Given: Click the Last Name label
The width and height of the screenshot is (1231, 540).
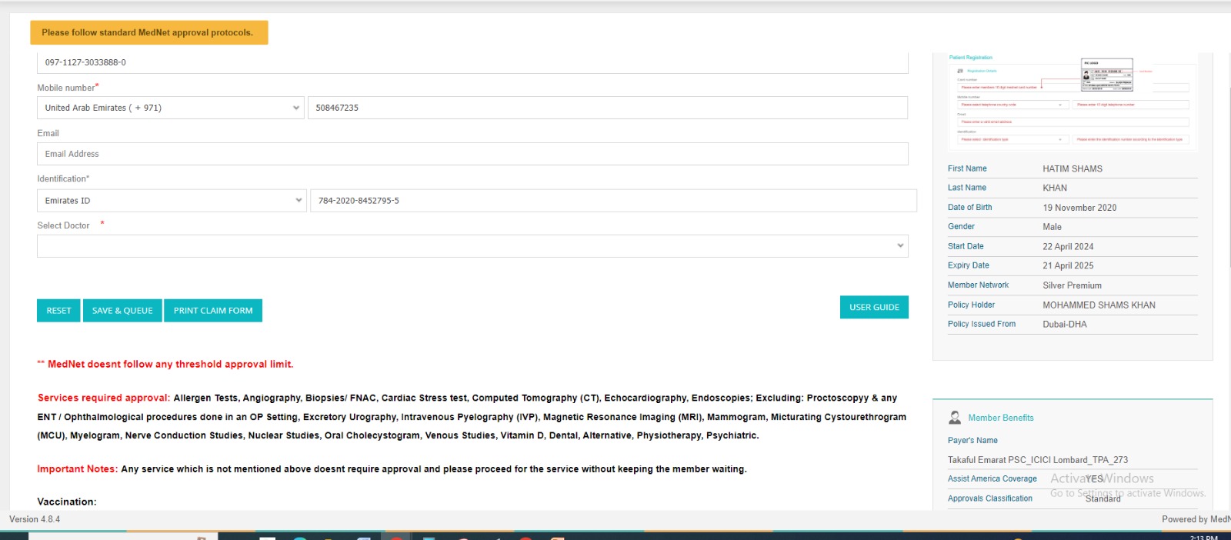Looking at the screenshot, I should (x=967, y=188).
